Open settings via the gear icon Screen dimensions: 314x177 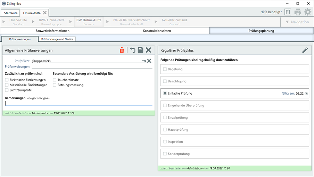308,12
